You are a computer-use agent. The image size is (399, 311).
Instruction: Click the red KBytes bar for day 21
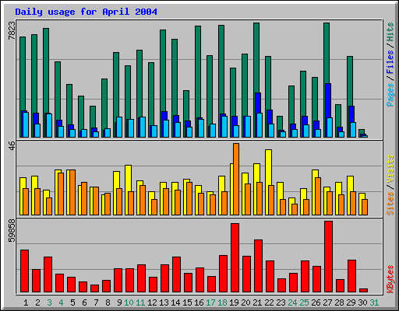[258, 266]
